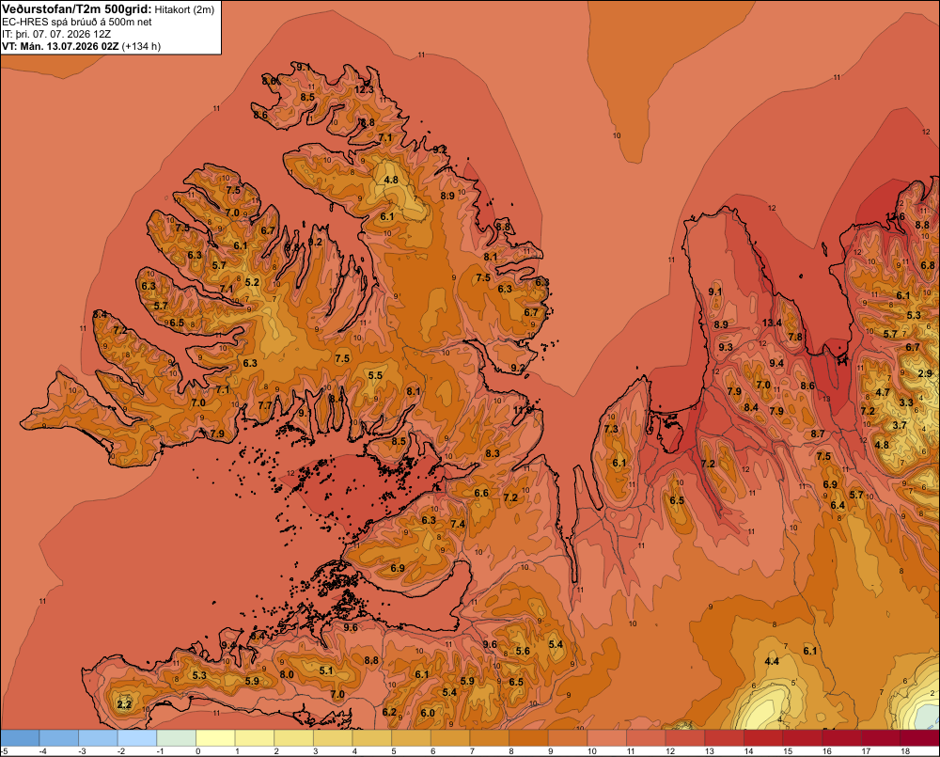Click the 'Hitakort (2m)' label in header
This screenshot has width=940, height=757.
pos(184,9)
